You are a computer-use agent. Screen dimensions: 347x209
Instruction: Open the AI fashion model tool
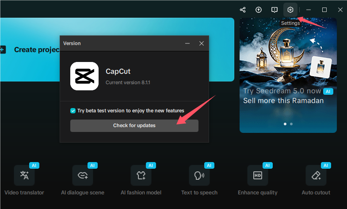tap(141, 175)
